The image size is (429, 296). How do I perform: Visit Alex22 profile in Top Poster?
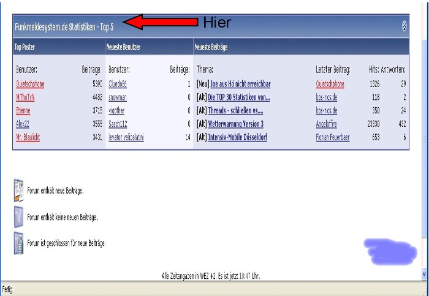(22, 124)
